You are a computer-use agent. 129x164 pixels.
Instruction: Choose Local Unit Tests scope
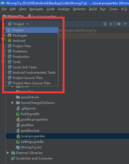pyautogui.click(x=32, y=67)
